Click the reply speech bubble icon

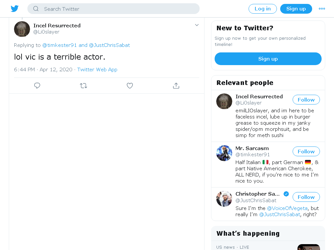coord(37,86)
